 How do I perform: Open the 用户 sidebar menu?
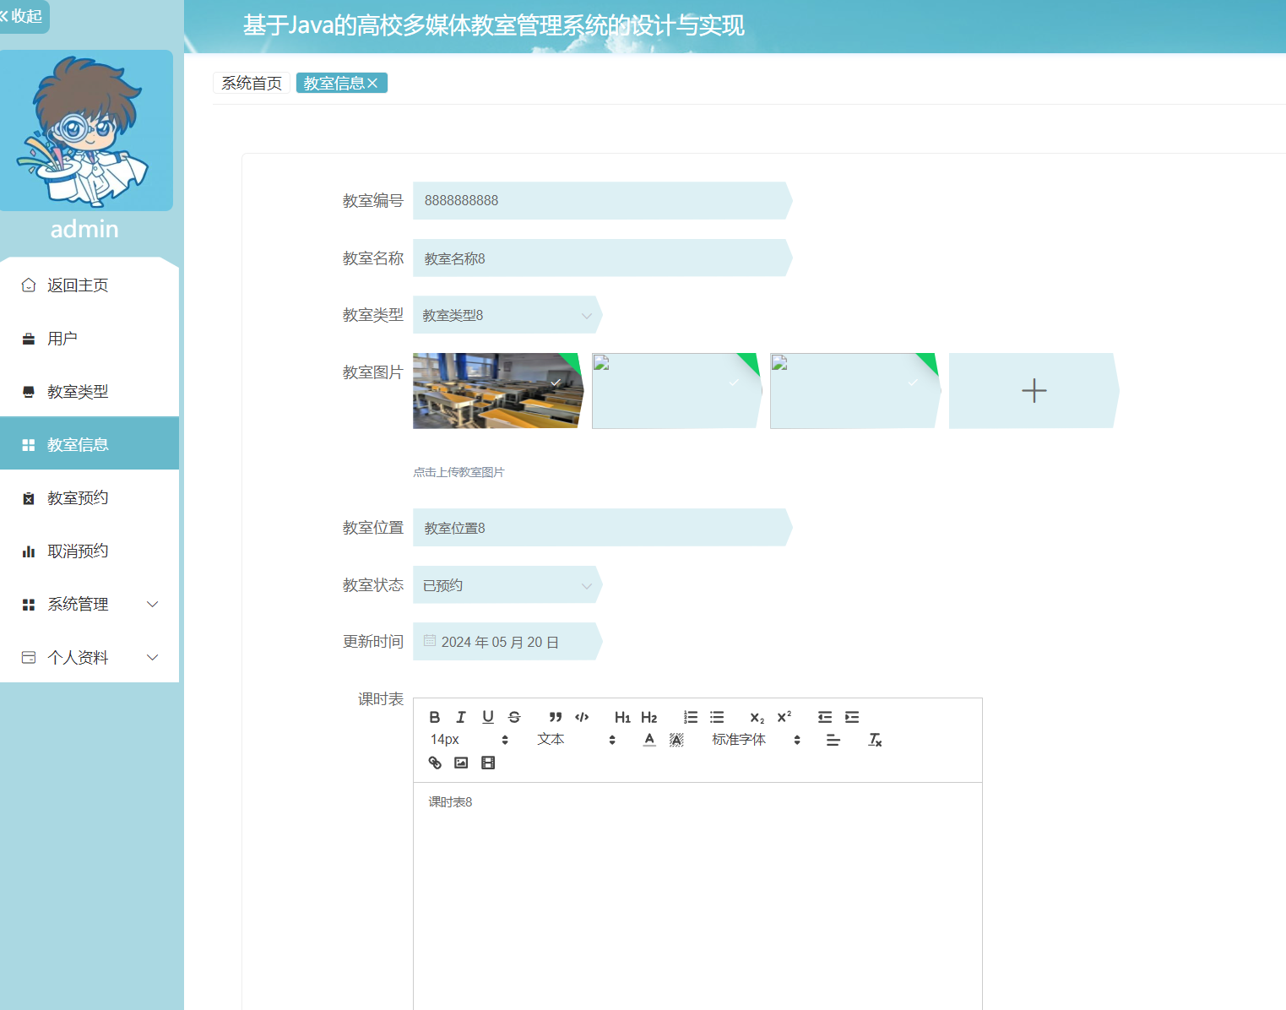[x=90, y=339]
